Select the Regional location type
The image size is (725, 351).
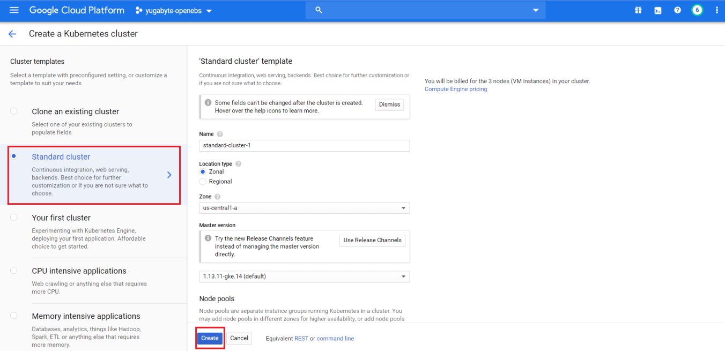pyautogui.click(x=203, y=182)
